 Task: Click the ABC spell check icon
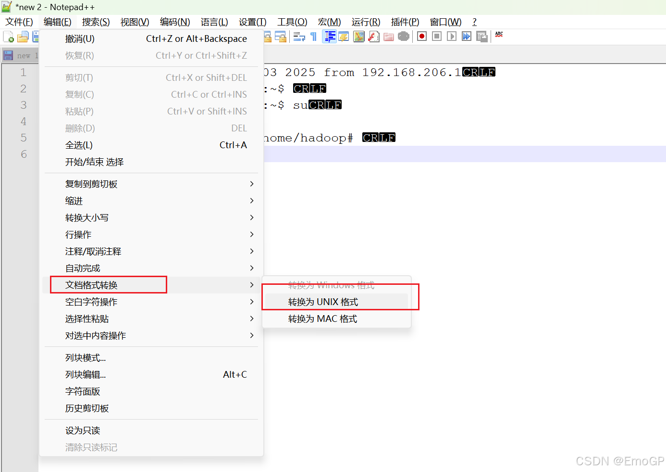point(499,35)
